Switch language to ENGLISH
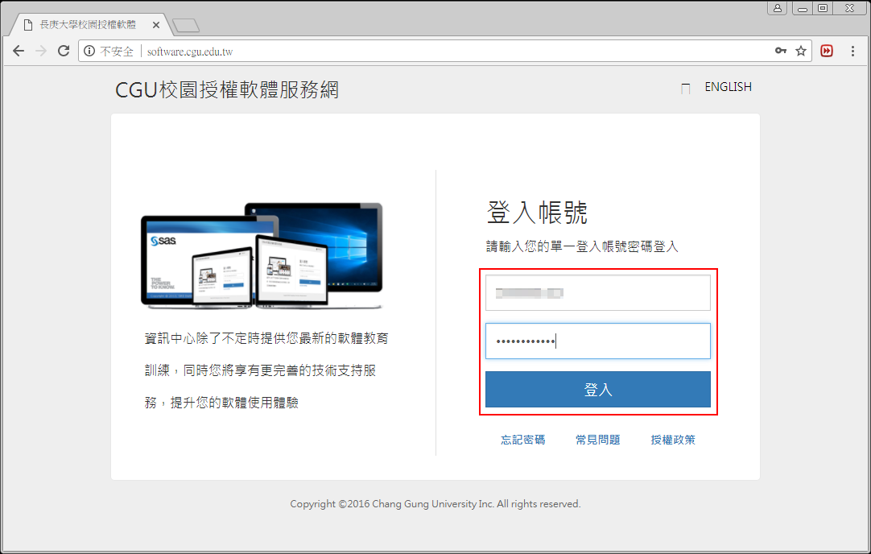871x554 pixels. tap(728, 87)
